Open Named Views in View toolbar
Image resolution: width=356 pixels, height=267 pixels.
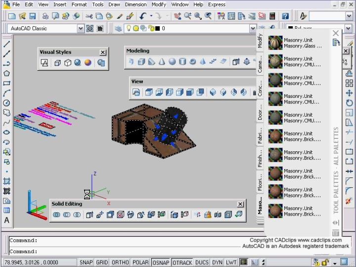pyautogui.click(x=136, y=92)
